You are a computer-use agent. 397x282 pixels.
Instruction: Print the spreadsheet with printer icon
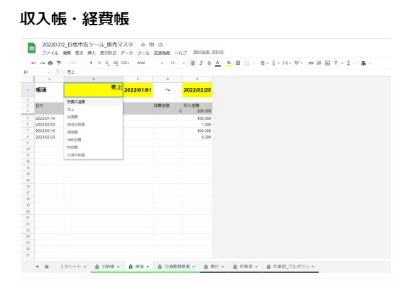point(51,63)
